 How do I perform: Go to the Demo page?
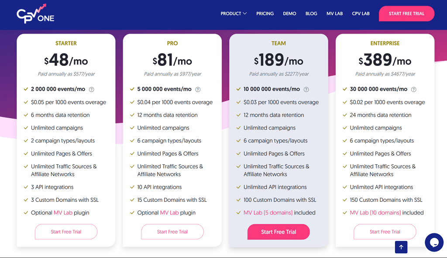[289, 14]
